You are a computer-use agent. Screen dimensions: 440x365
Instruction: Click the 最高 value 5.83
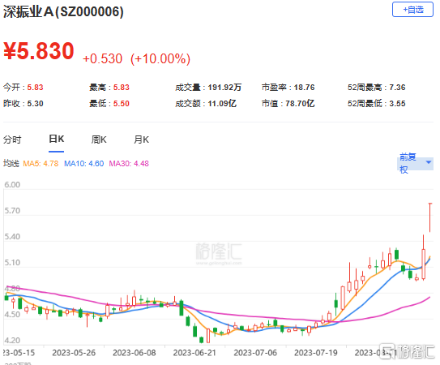(122, 88)
